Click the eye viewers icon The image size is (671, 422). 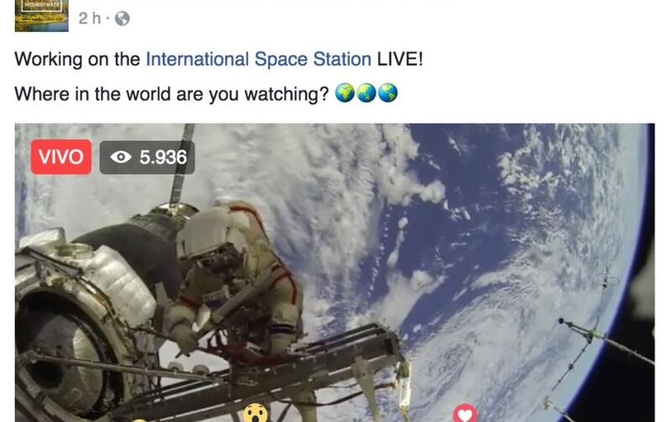(x=121, y=157)
